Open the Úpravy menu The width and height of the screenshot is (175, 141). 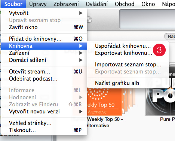point(38,4)
